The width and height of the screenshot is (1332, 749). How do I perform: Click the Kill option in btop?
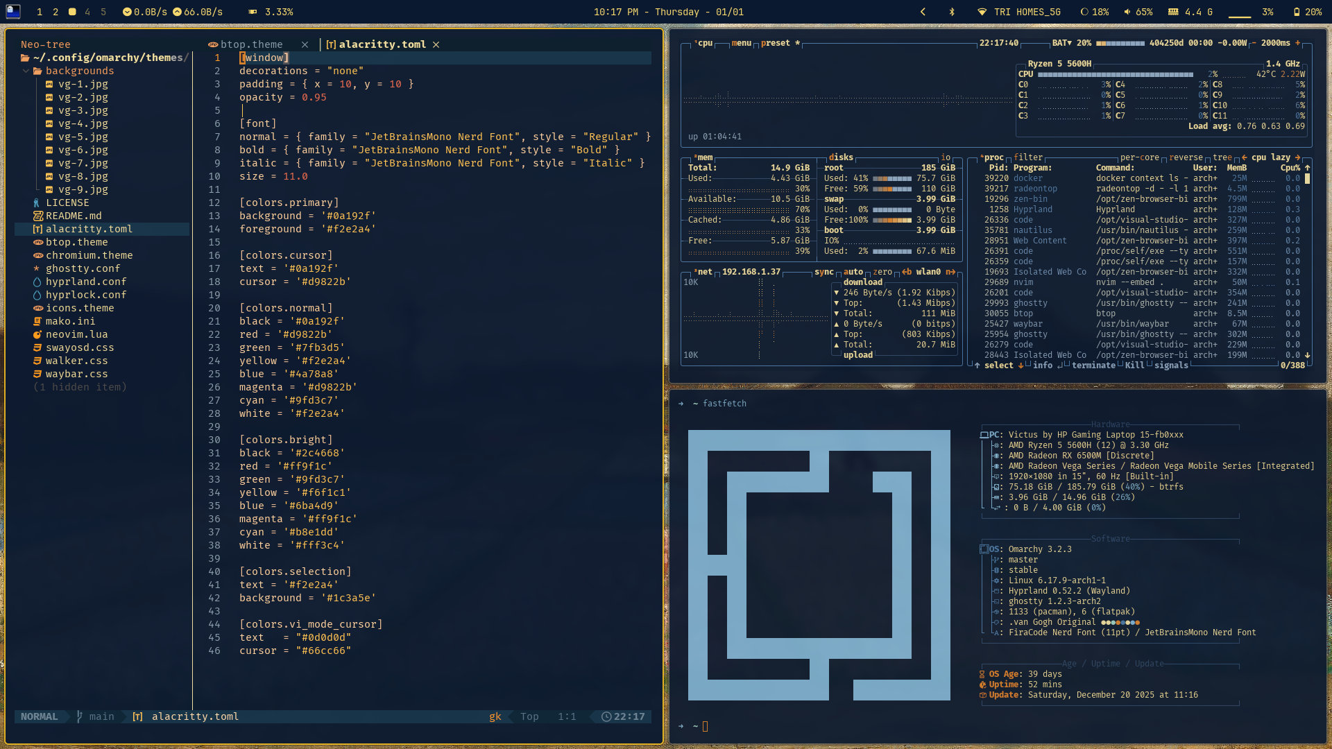(x=1134, y=365)
